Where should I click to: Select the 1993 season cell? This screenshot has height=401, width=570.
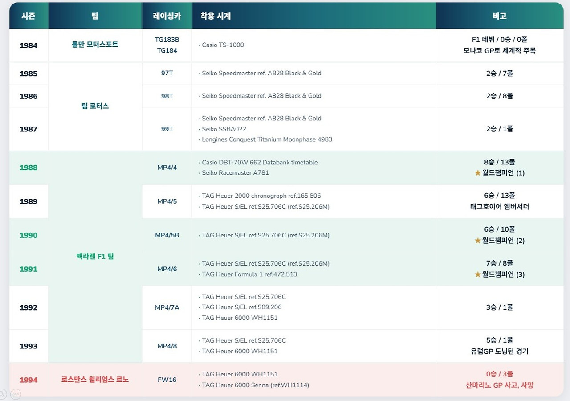pyautogui.click(x=28, y=346)
